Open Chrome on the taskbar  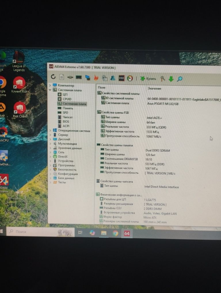click(x=115, y=233)
